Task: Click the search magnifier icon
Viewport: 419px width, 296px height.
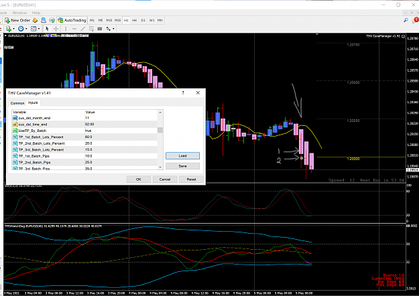Action: coord(406,20)
